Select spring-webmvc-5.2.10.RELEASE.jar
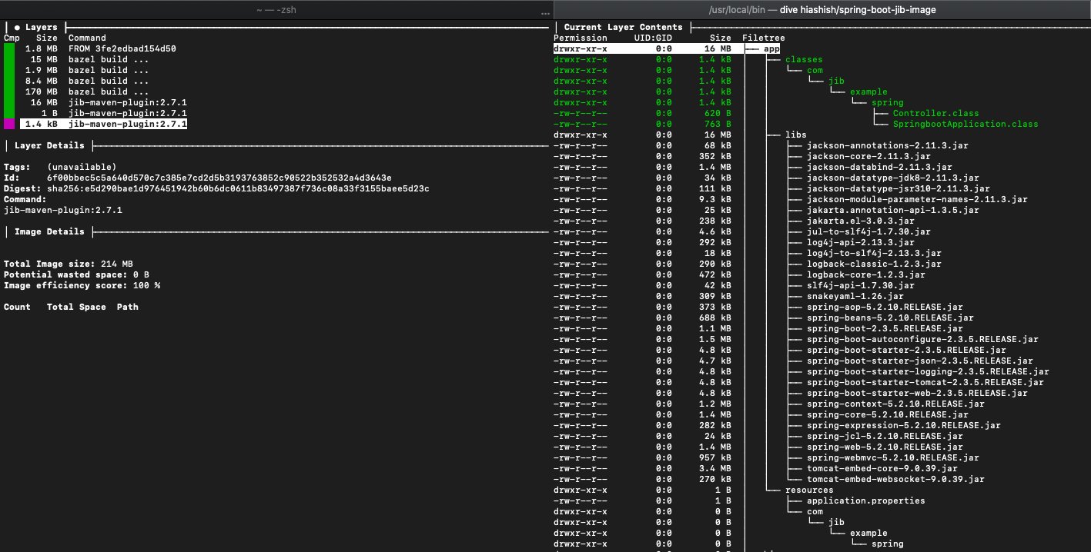The width and height of the screenshot is (1091, 552). pyautogui.click(x=893, y=457)
